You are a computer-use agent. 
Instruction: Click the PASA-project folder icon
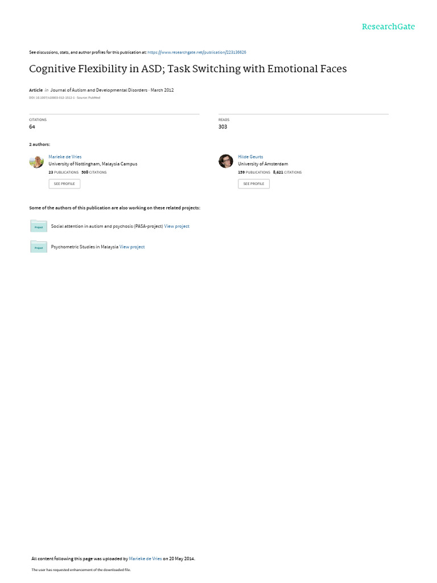39,226
